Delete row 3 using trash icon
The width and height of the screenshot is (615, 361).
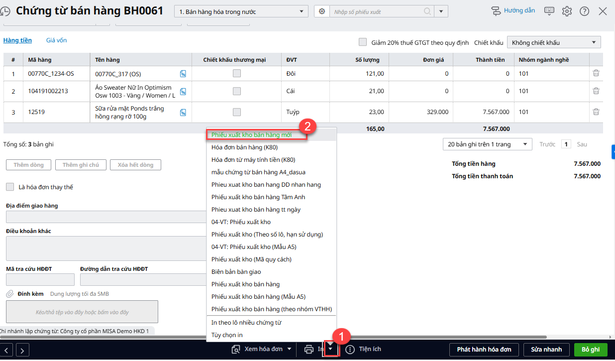pyautogui.click(x=596, y=112)
